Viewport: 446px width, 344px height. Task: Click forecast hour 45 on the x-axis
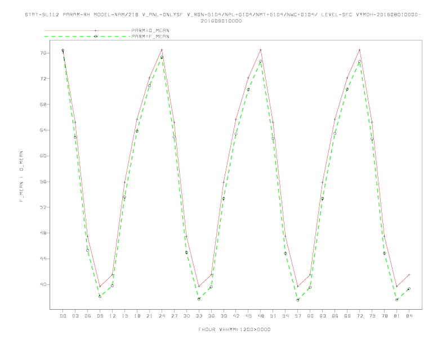pyautogui.click(x=248, y=316)
